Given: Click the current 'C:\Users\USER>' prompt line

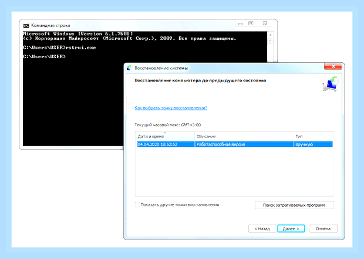Looking at the screenshot, I should 44,56.
